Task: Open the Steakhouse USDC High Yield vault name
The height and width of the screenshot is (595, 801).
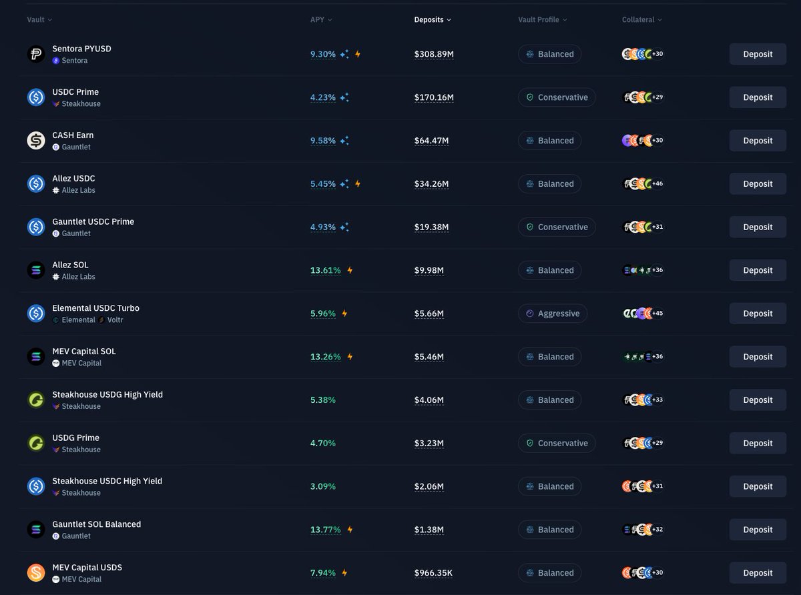Action: pos(107,481)
